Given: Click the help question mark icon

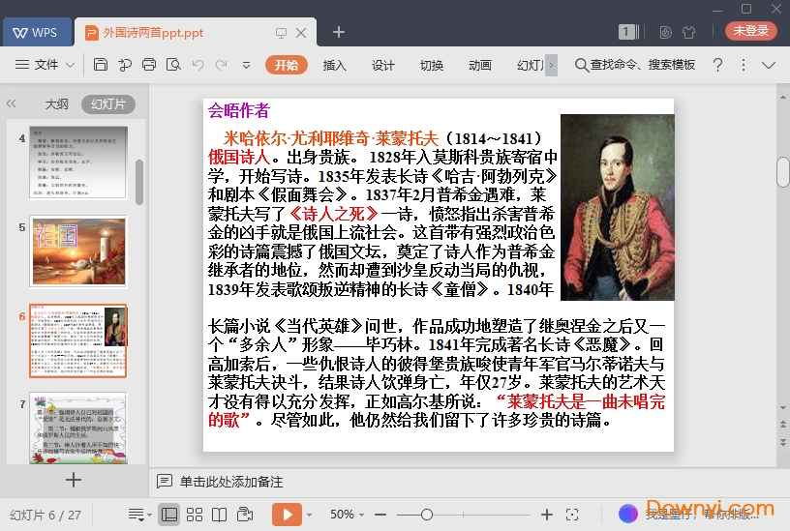Looking at the screenshot, I should [717, 65].
